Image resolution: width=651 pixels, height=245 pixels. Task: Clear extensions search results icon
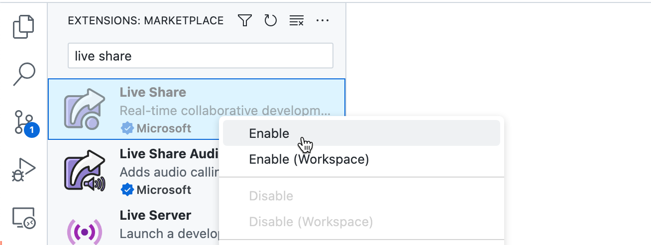click(297, 20)
